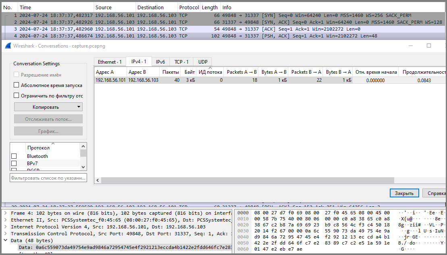Enable Абсолютное время запуска checkbox
Screen dimensions: 447x255
point(16,85)
